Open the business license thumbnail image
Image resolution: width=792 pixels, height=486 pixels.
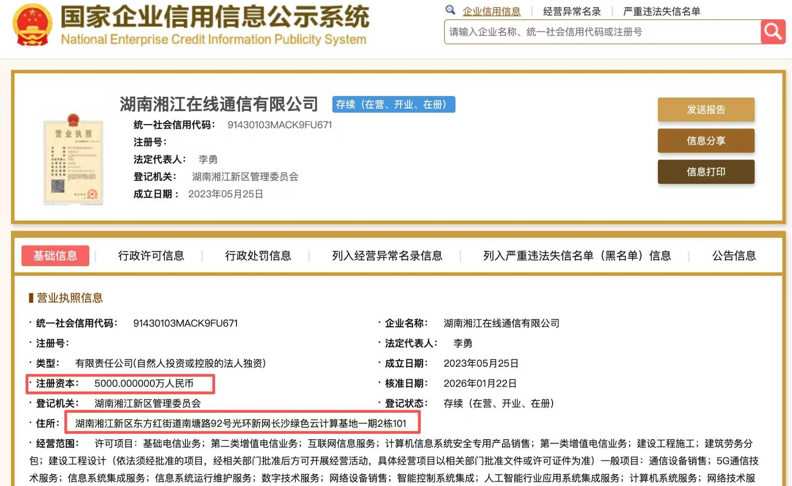pos(73,160)
